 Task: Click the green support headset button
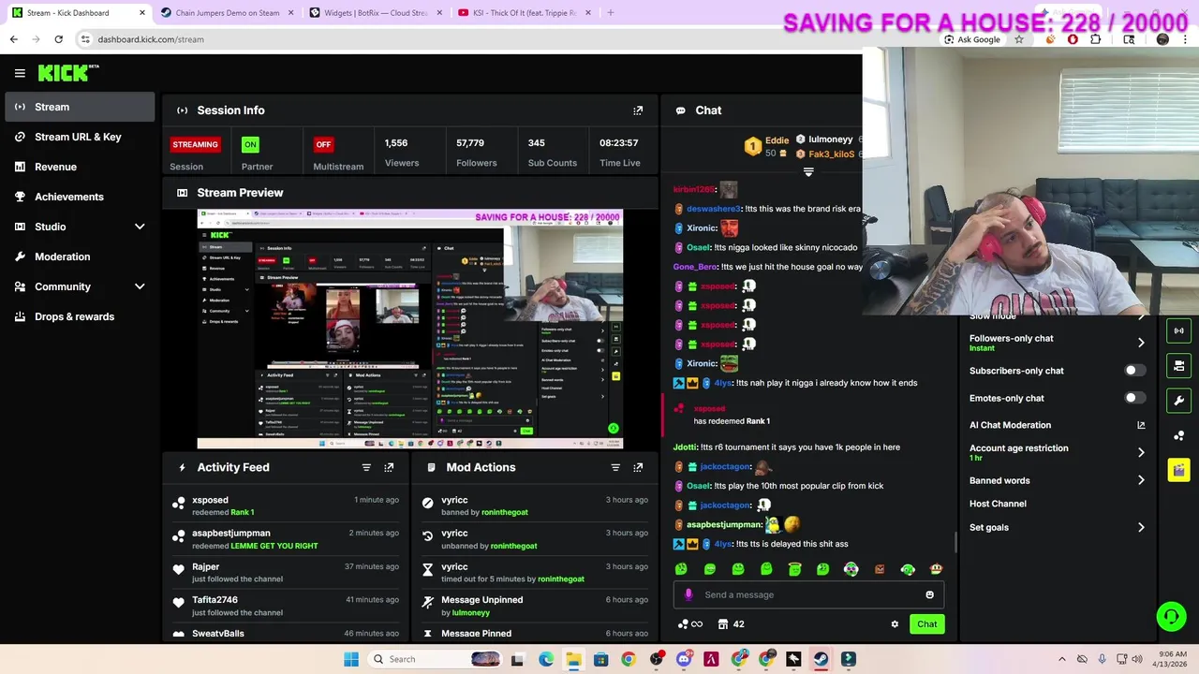tap(1171, 616)
